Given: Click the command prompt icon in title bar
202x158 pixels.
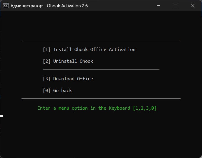Looking at the screenshot, I should [x=5, y=6].
